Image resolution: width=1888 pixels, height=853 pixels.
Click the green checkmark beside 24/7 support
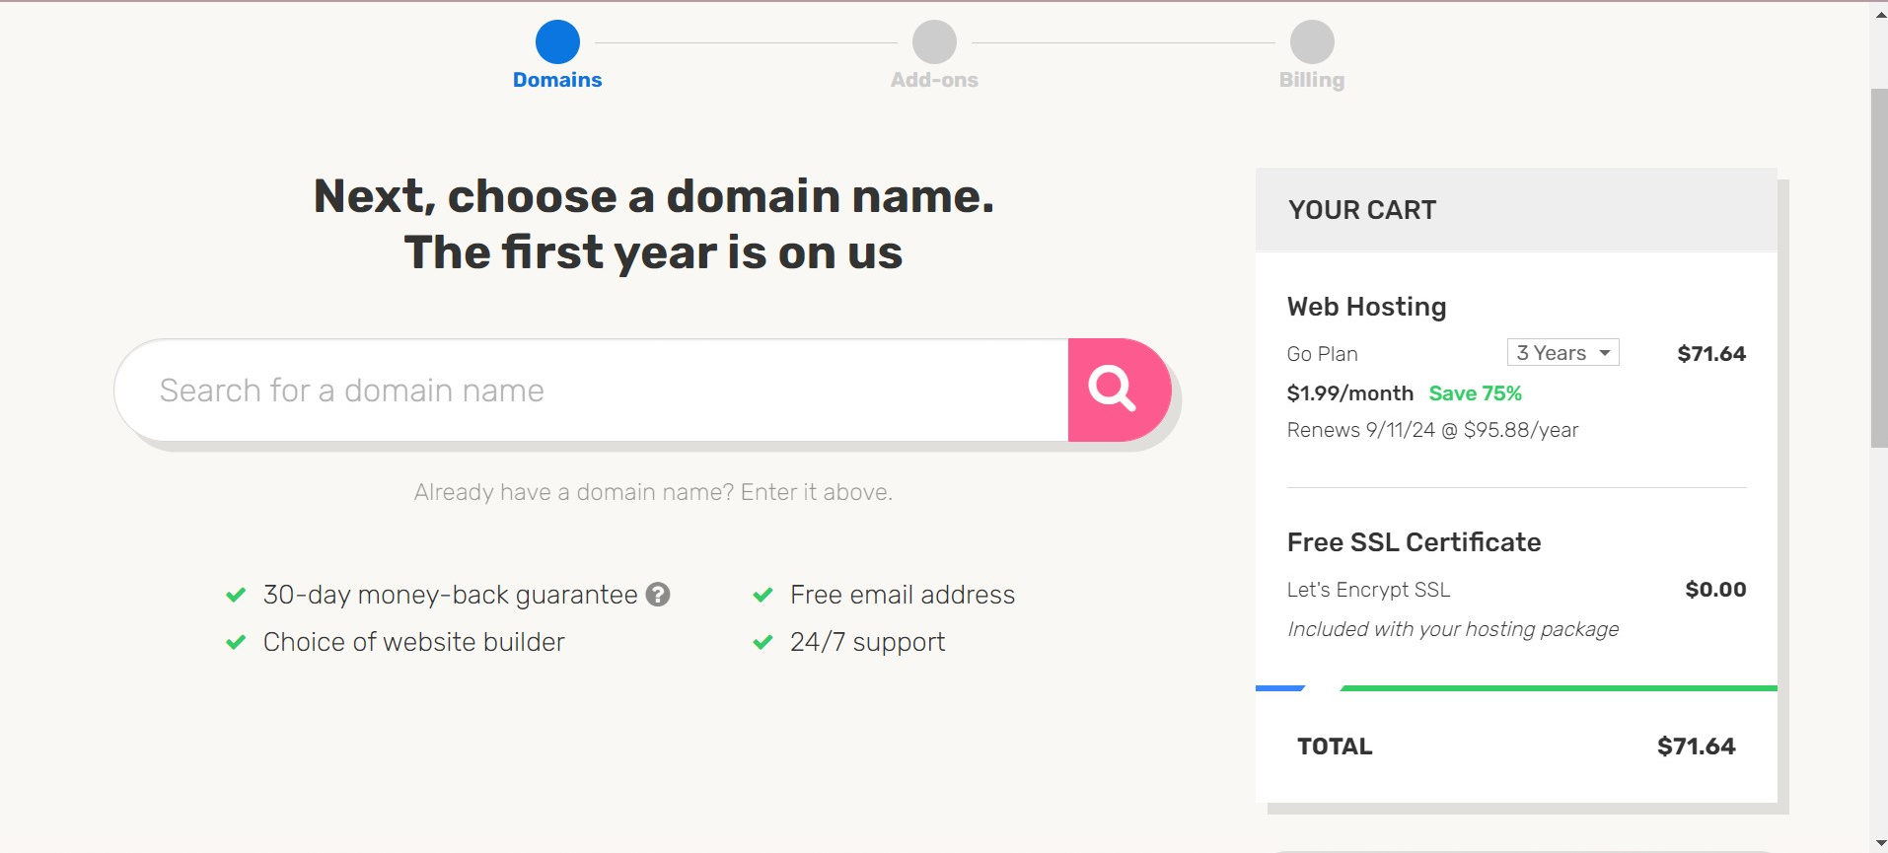pos(762,642)
